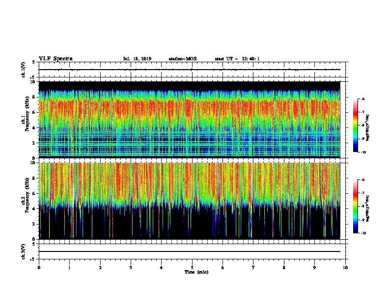389x300 pixels.
Task: Select the "Jul 18, 2019" date text
Action: 137,59
